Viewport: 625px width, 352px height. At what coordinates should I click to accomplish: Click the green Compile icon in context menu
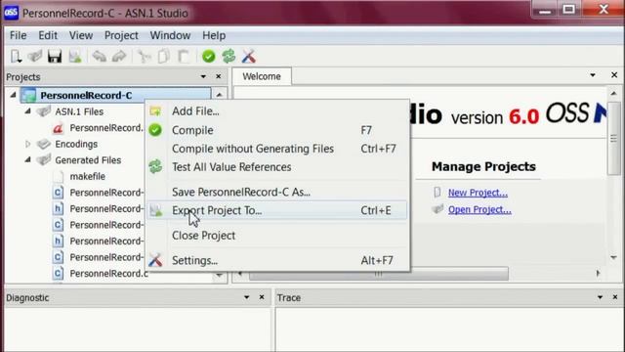coord(155,130)
